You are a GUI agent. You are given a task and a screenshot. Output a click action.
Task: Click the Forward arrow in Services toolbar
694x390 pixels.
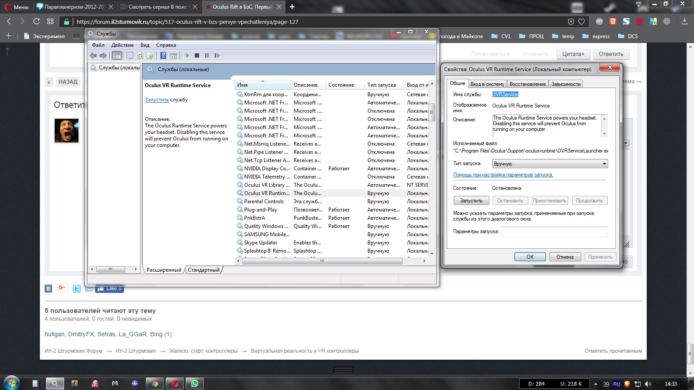103,55
